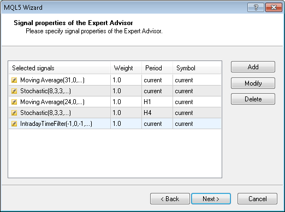This screenshot has width=285, height=212.
Task: Click the weight 1.0 of Moving Average(24,0,...)
Action: (x=126, y=102)
